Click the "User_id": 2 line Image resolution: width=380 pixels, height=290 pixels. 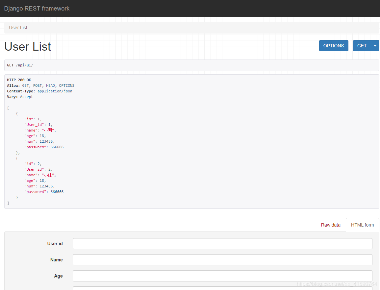pyautogui.click(x=38, y=169)
